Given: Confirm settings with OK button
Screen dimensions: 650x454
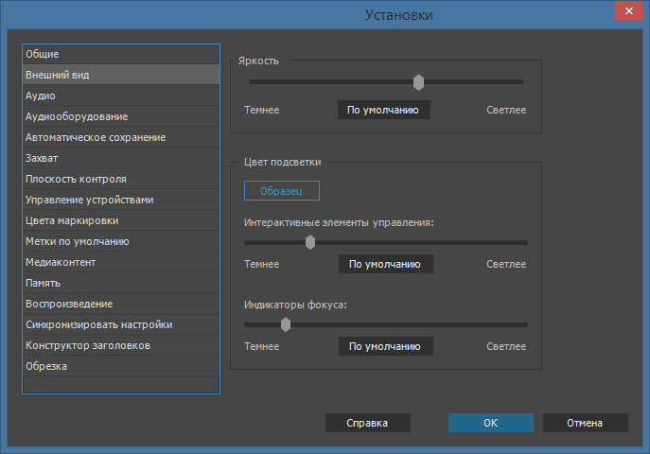Looking at the screenshot, I should tap(491, 423).
